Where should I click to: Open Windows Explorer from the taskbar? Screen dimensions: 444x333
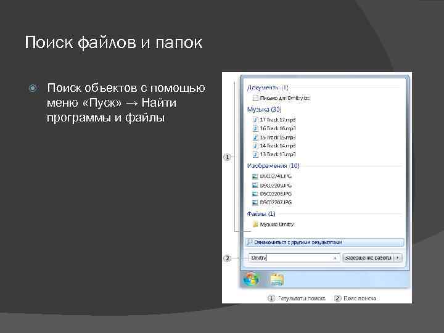(x=277, y=280)
